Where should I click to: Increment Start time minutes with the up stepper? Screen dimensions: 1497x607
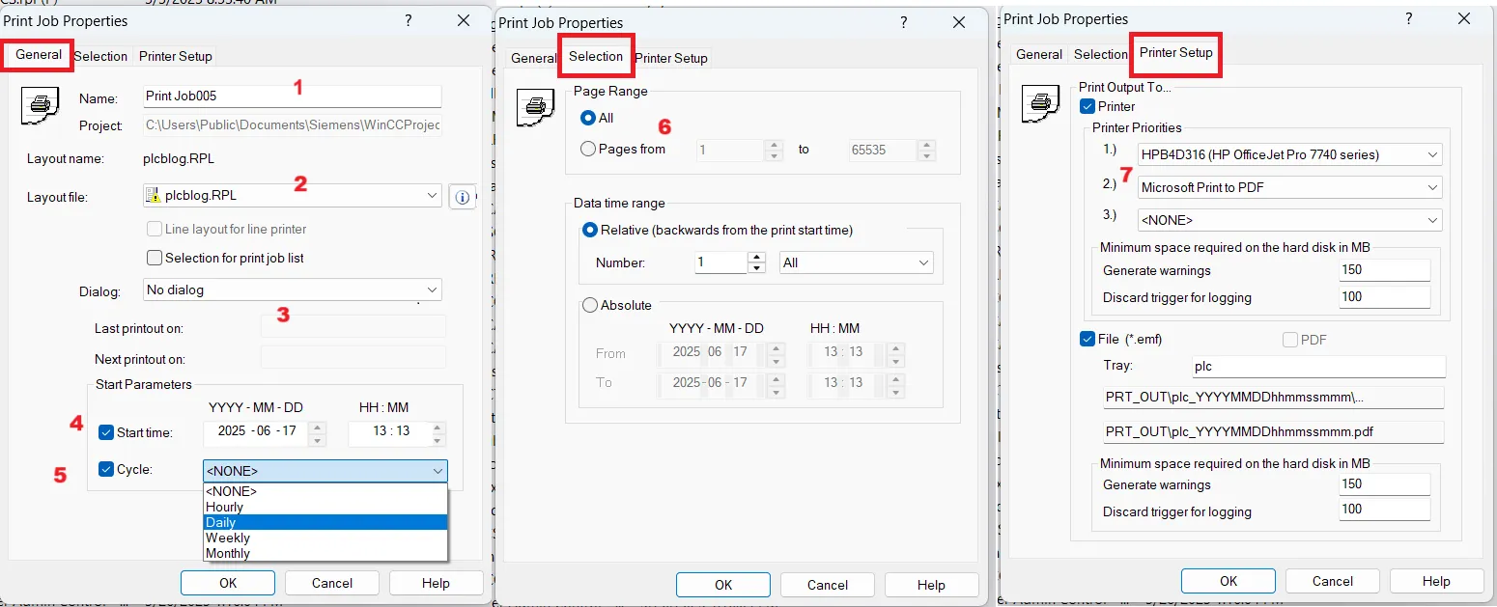click(x=438, y=428)
